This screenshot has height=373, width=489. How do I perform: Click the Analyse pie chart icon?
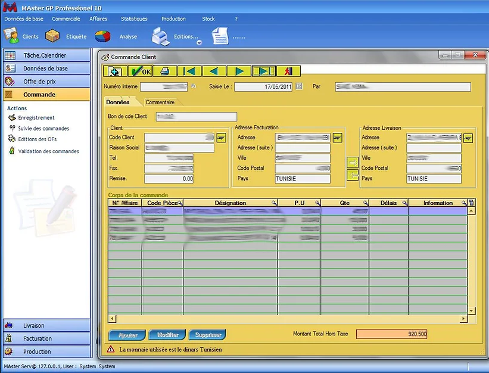[x=102, y=36]
